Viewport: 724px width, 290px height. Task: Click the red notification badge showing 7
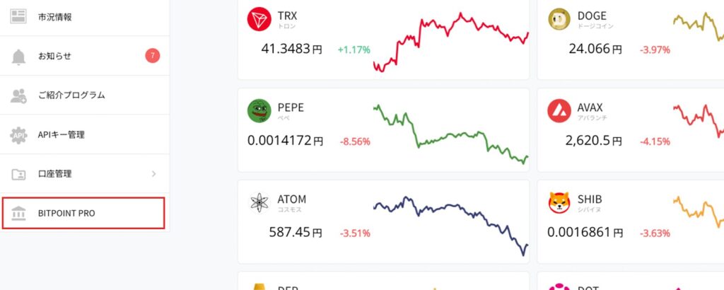pyautogui.click(x=152, y=56)
